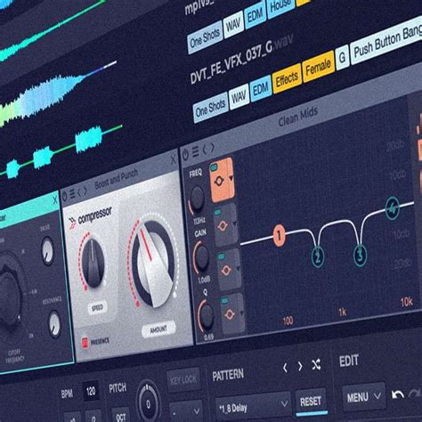Click the EQ FREQ knob
Screen dimensions: 422x422
(x=197, y=198)
